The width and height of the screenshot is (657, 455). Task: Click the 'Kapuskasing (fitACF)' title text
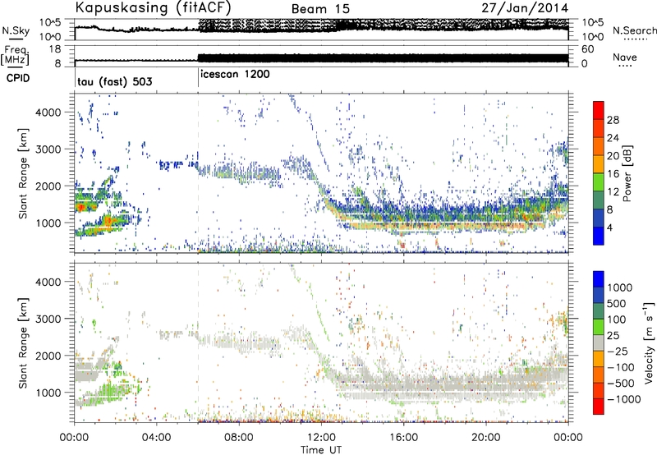tap(153, 8)
